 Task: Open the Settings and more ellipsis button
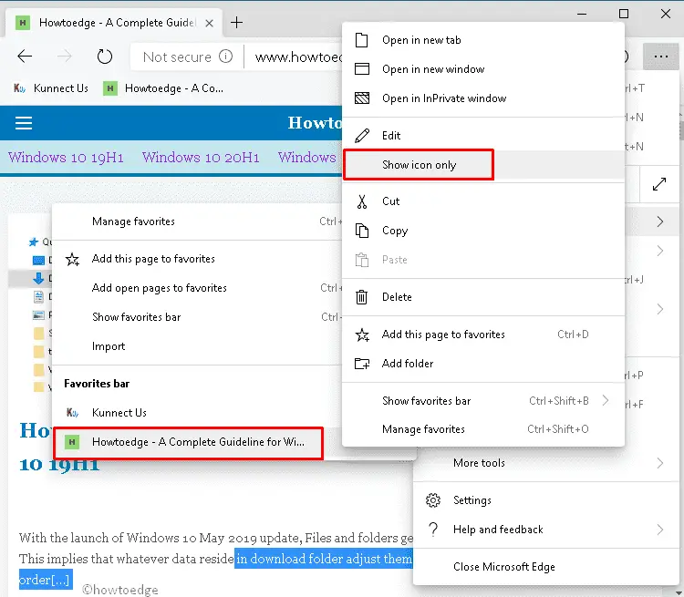pos(661,57)
